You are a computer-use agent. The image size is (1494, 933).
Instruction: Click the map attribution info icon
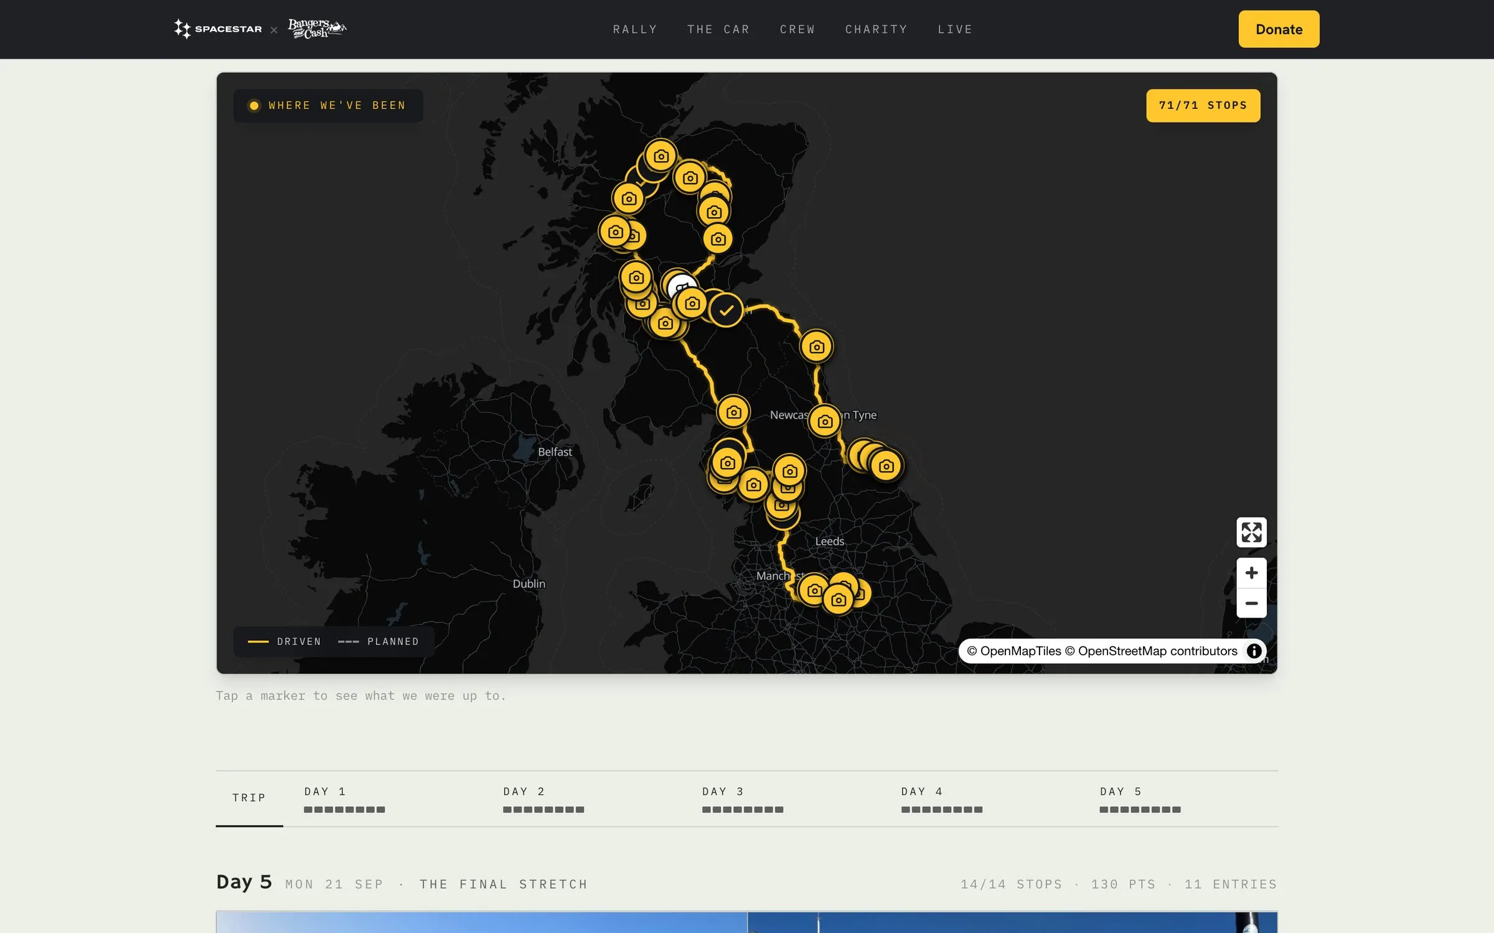coord(1254,651)
